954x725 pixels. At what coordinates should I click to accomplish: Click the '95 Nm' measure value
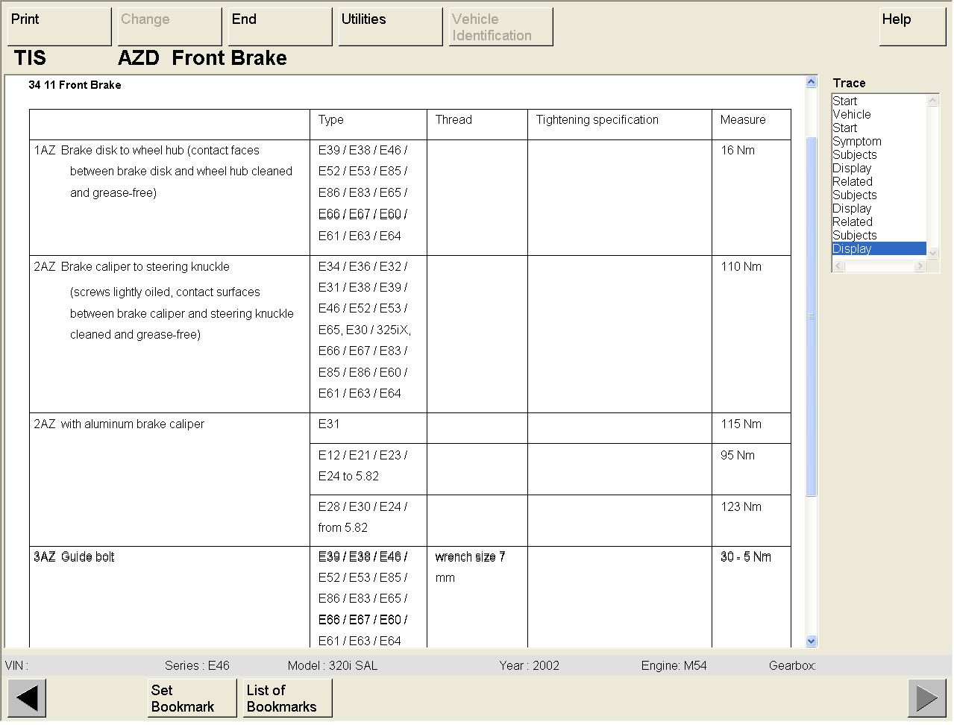[738, 455]
